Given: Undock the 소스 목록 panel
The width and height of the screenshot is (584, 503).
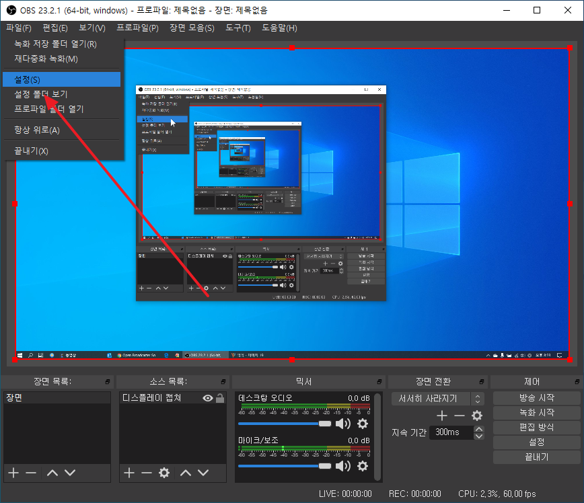Looking at the screenshot, I should tap(223, 382).
